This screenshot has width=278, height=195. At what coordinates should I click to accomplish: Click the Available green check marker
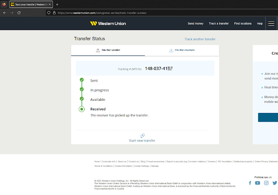coord(82,99)
